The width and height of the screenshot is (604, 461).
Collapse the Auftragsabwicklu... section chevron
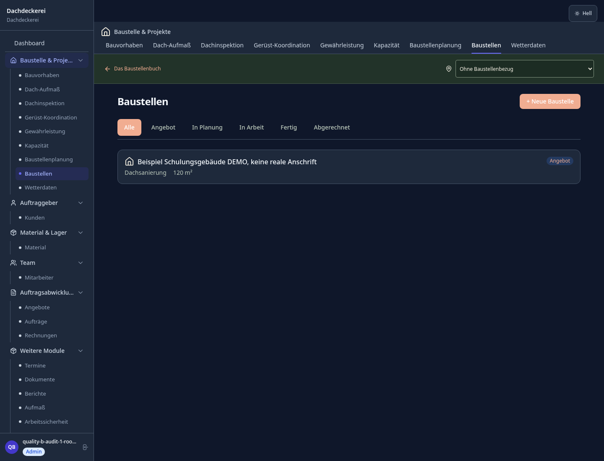click(x=81, y=293)
